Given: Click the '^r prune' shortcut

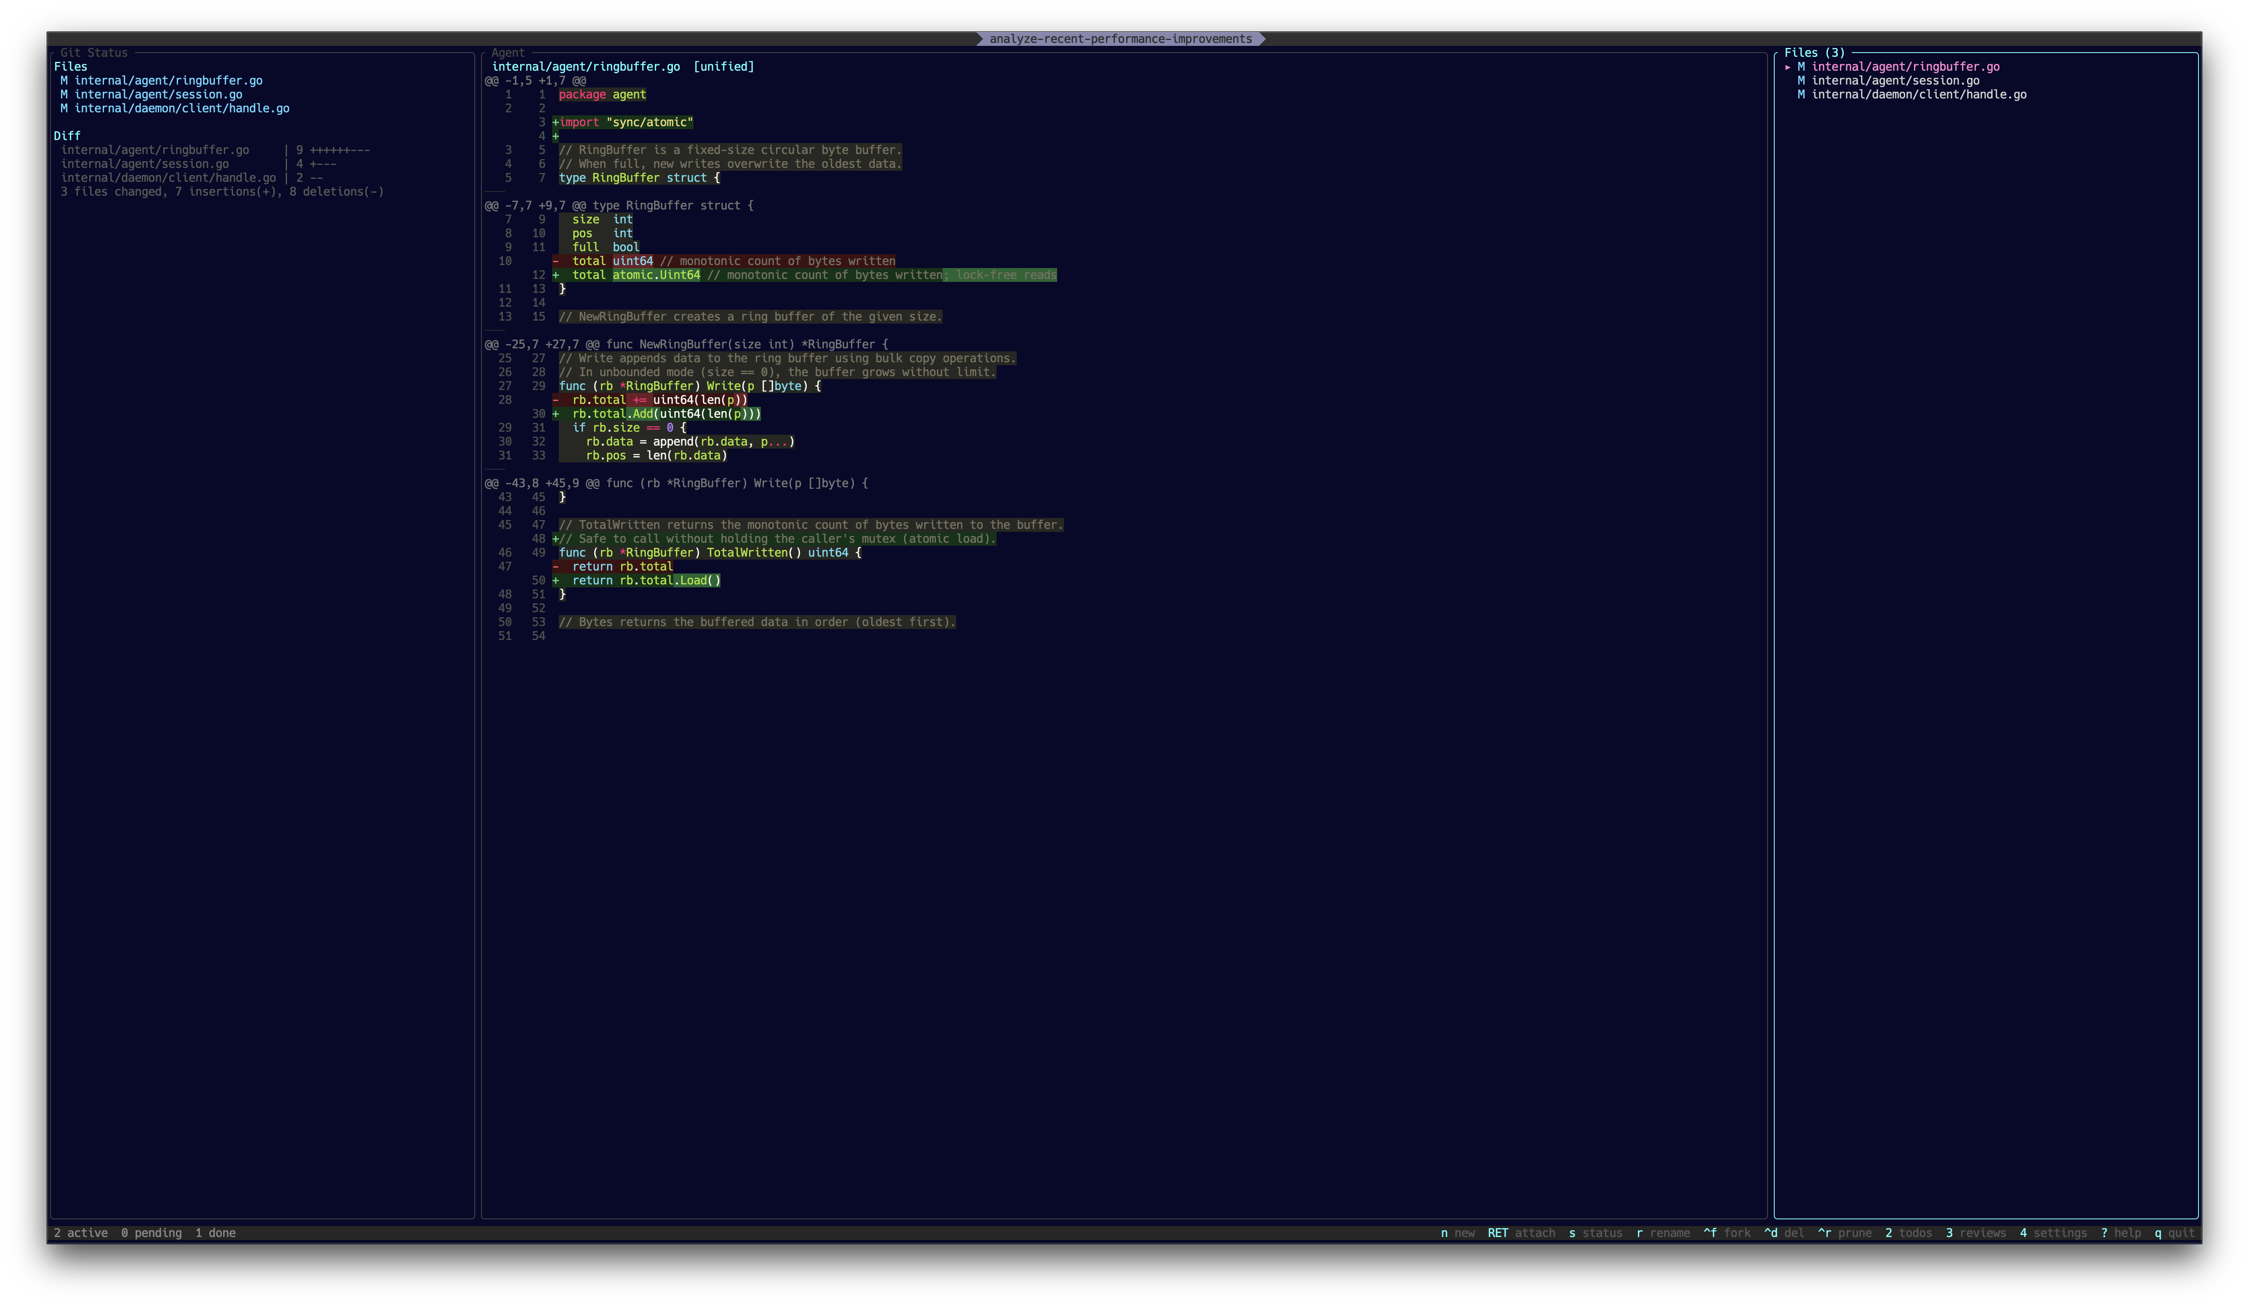Looking at the screenshot, I should point(1845,1233).
